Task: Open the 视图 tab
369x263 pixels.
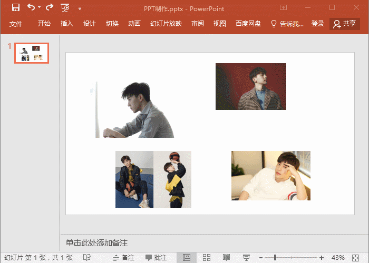Action: click(220, 24)
